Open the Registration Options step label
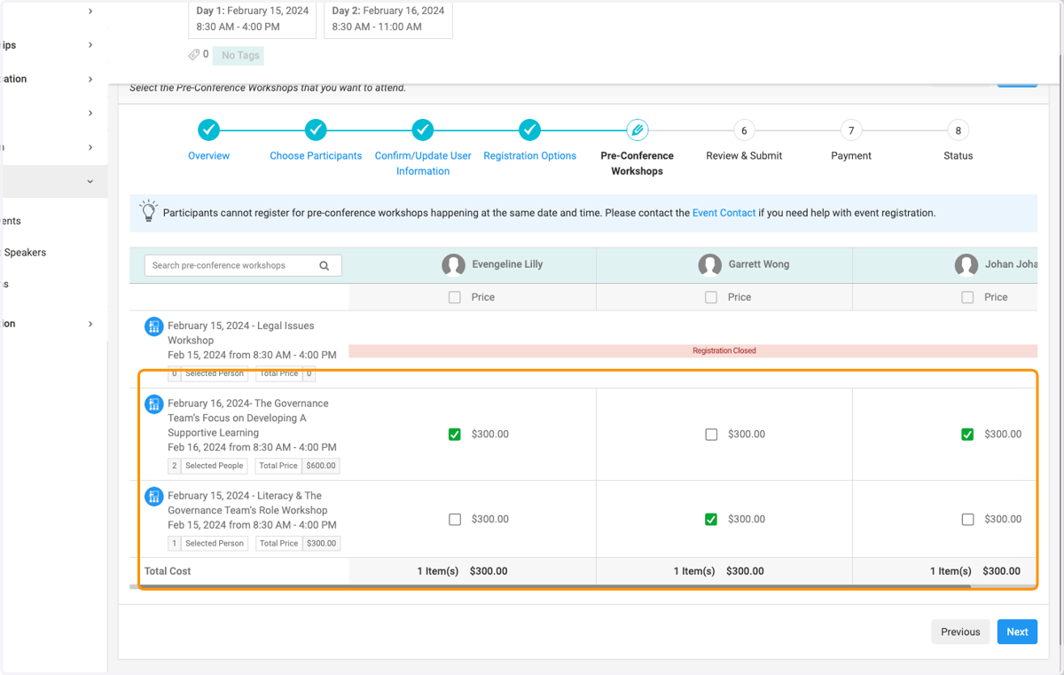This screenshot has width=1064, height=675. point(529,156)
